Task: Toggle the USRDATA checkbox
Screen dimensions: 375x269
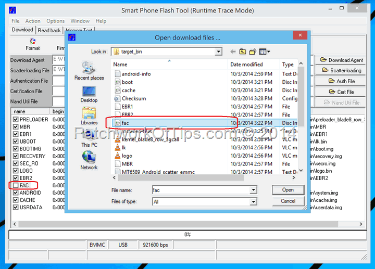Action: click(16, 208)
